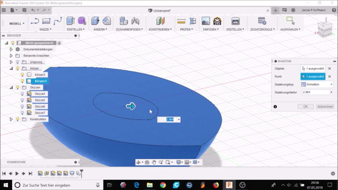Collapse the Skizzen folder

pyautogui.click(x=11, y=87)
